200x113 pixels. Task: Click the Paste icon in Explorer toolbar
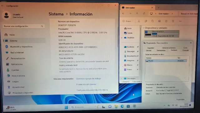[x=152, y=21]
